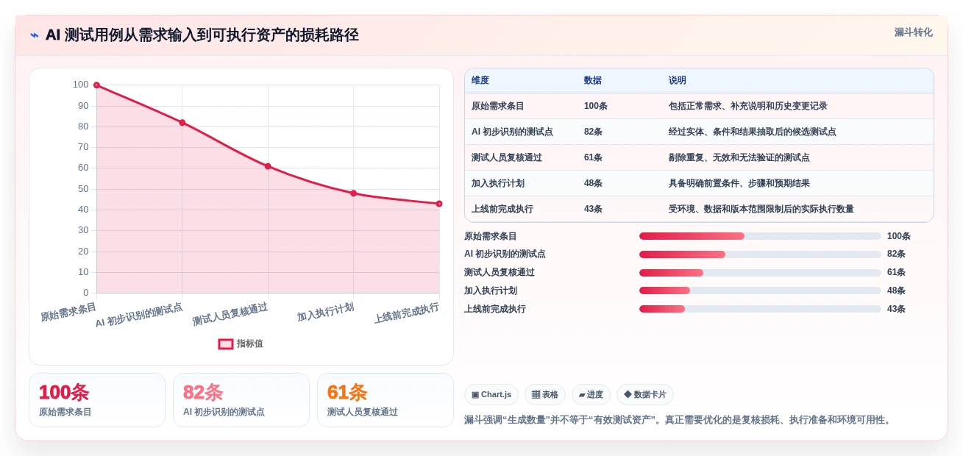The height and width of the screenshot is (456, 963).
Task: Click the description 包括正常需求、补充说明和历史变更记录
Action: pos(748,106)
